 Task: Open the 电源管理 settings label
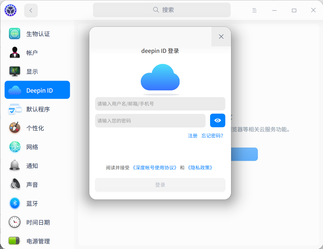(38, 241)
